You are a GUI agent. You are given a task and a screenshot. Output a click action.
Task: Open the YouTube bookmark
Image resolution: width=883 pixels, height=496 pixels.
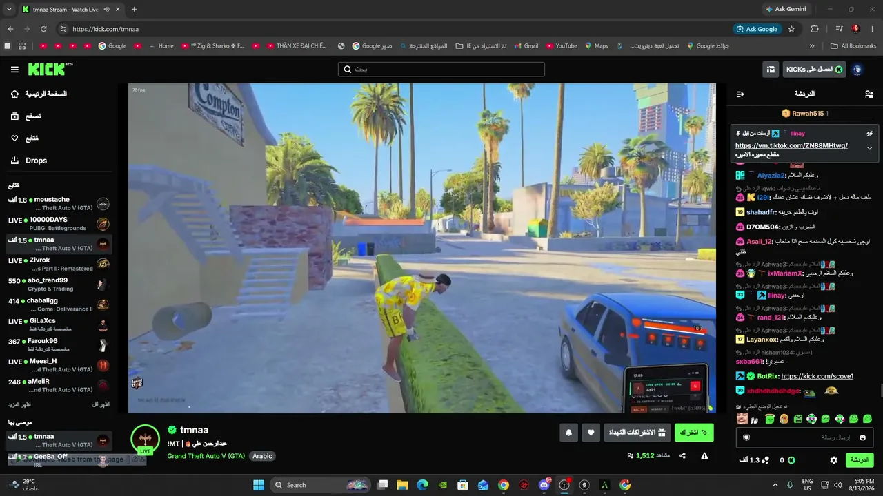click(x=562, y=46)
